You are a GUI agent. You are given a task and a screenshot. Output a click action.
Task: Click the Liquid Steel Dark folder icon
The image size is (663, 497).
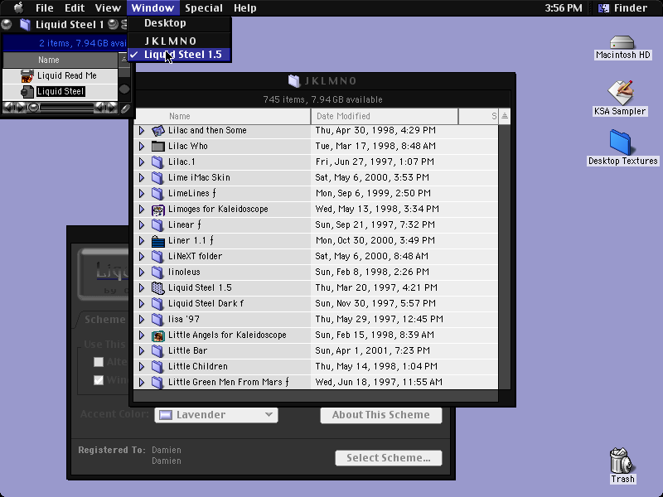tap(157, 303)
